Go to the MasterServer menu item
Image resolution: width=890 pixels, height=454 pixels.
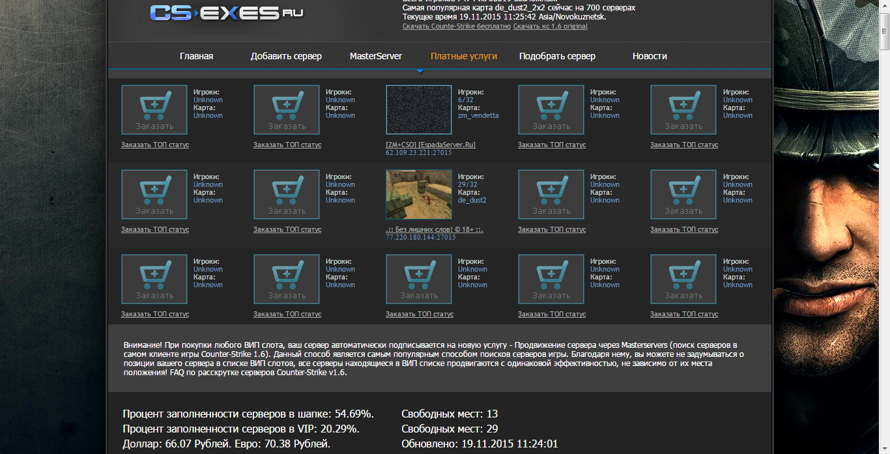tap(376, 56)
